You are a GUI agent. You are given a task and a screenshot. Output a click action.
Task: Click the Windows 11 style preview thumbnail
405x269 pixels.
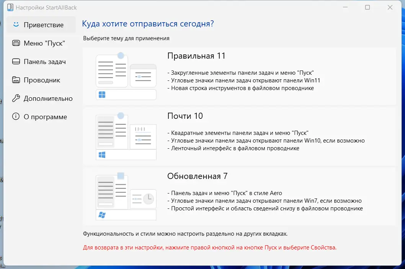click(126, 76)
